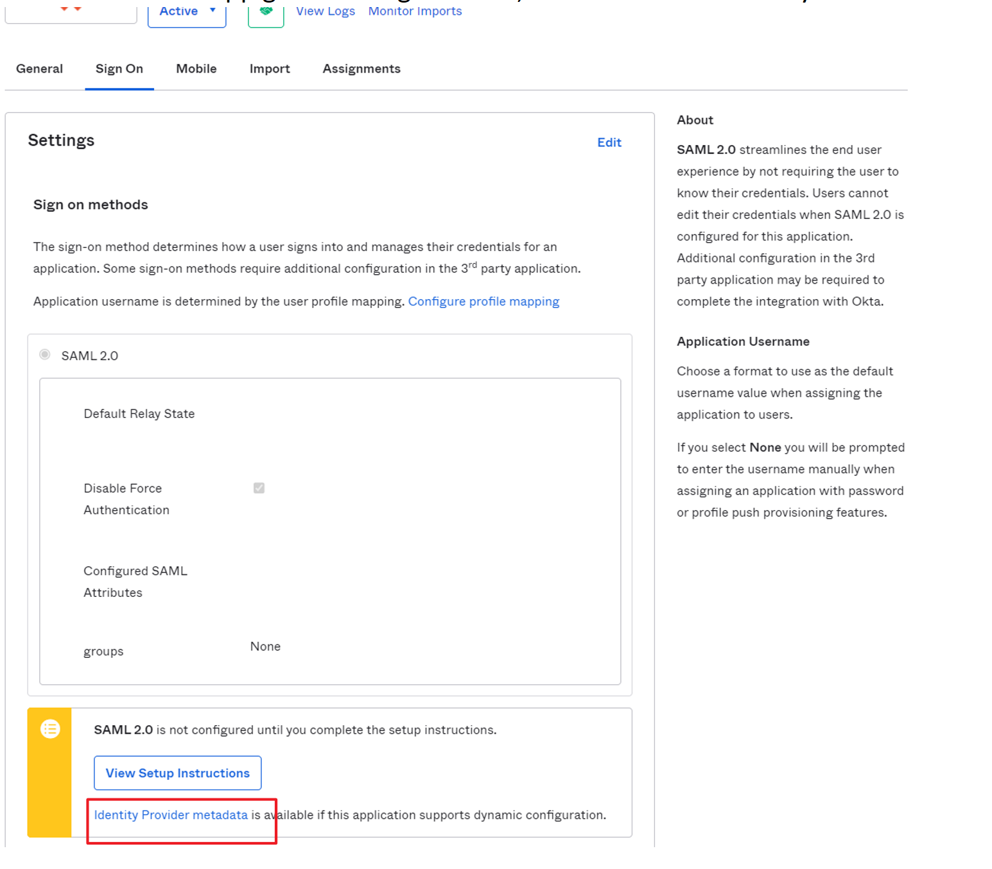Open the Monitor Imports link
The width and height of the screenshot is (992, 869).
(x=415, y=11)
